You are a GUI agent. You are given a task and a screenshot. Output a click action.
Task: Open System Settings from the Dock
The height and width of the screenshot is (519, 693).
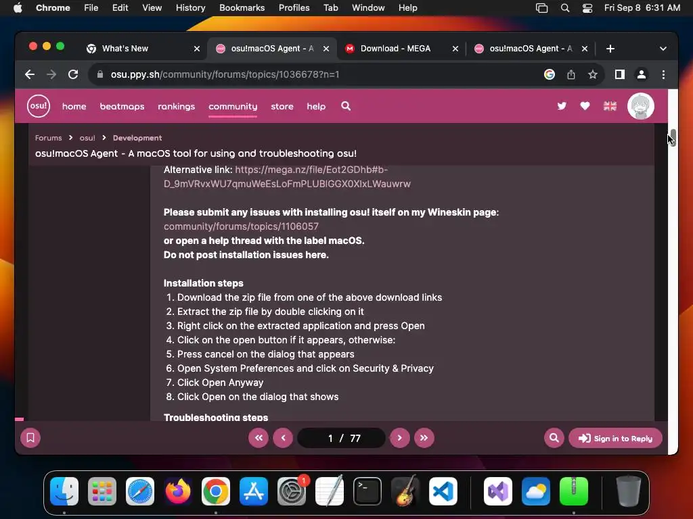coord(292,491)
